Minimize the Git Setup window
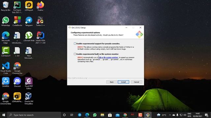 (x=126, y=28)
